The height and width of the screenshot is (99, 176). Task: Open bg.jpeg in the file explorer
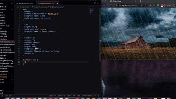point(3,58)
